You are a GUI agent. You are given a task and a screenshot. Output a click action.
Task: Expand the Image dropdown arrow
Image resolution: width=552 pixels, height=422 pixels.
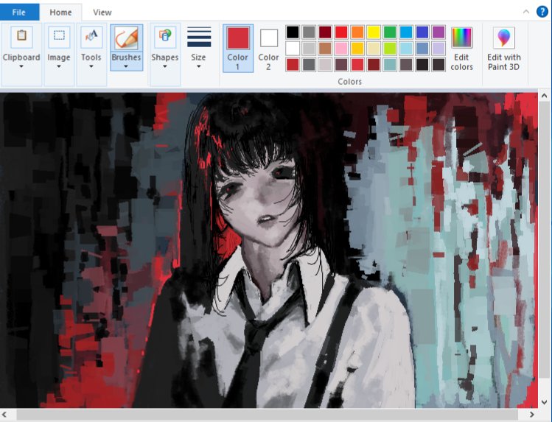coord(59,66)
